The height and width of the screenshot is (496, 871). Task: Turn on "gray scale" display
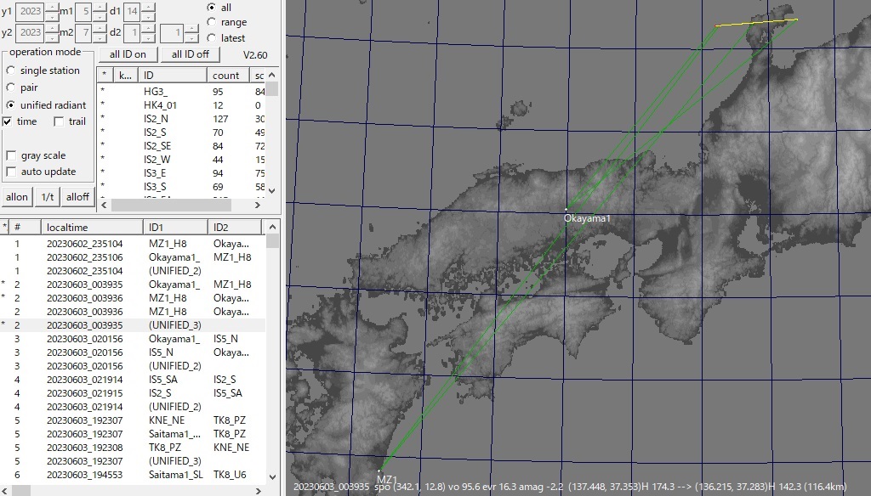pos(10,155)
